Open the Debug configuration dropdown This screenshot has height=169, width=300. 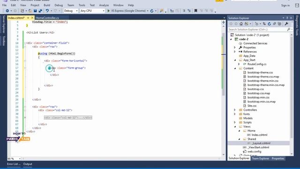pyautogui.click(x=77, y=11)
